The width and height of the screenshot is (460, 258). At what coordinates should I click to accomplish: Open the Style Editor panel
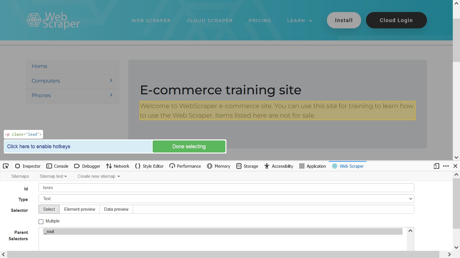pyautogui.click(x=149, y=166)
